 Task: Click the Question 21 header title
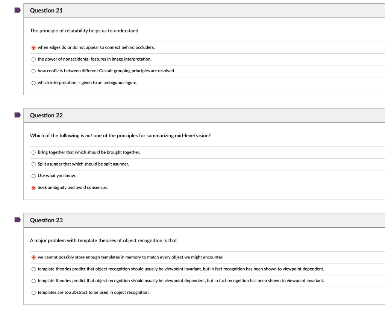coord(46,11)
